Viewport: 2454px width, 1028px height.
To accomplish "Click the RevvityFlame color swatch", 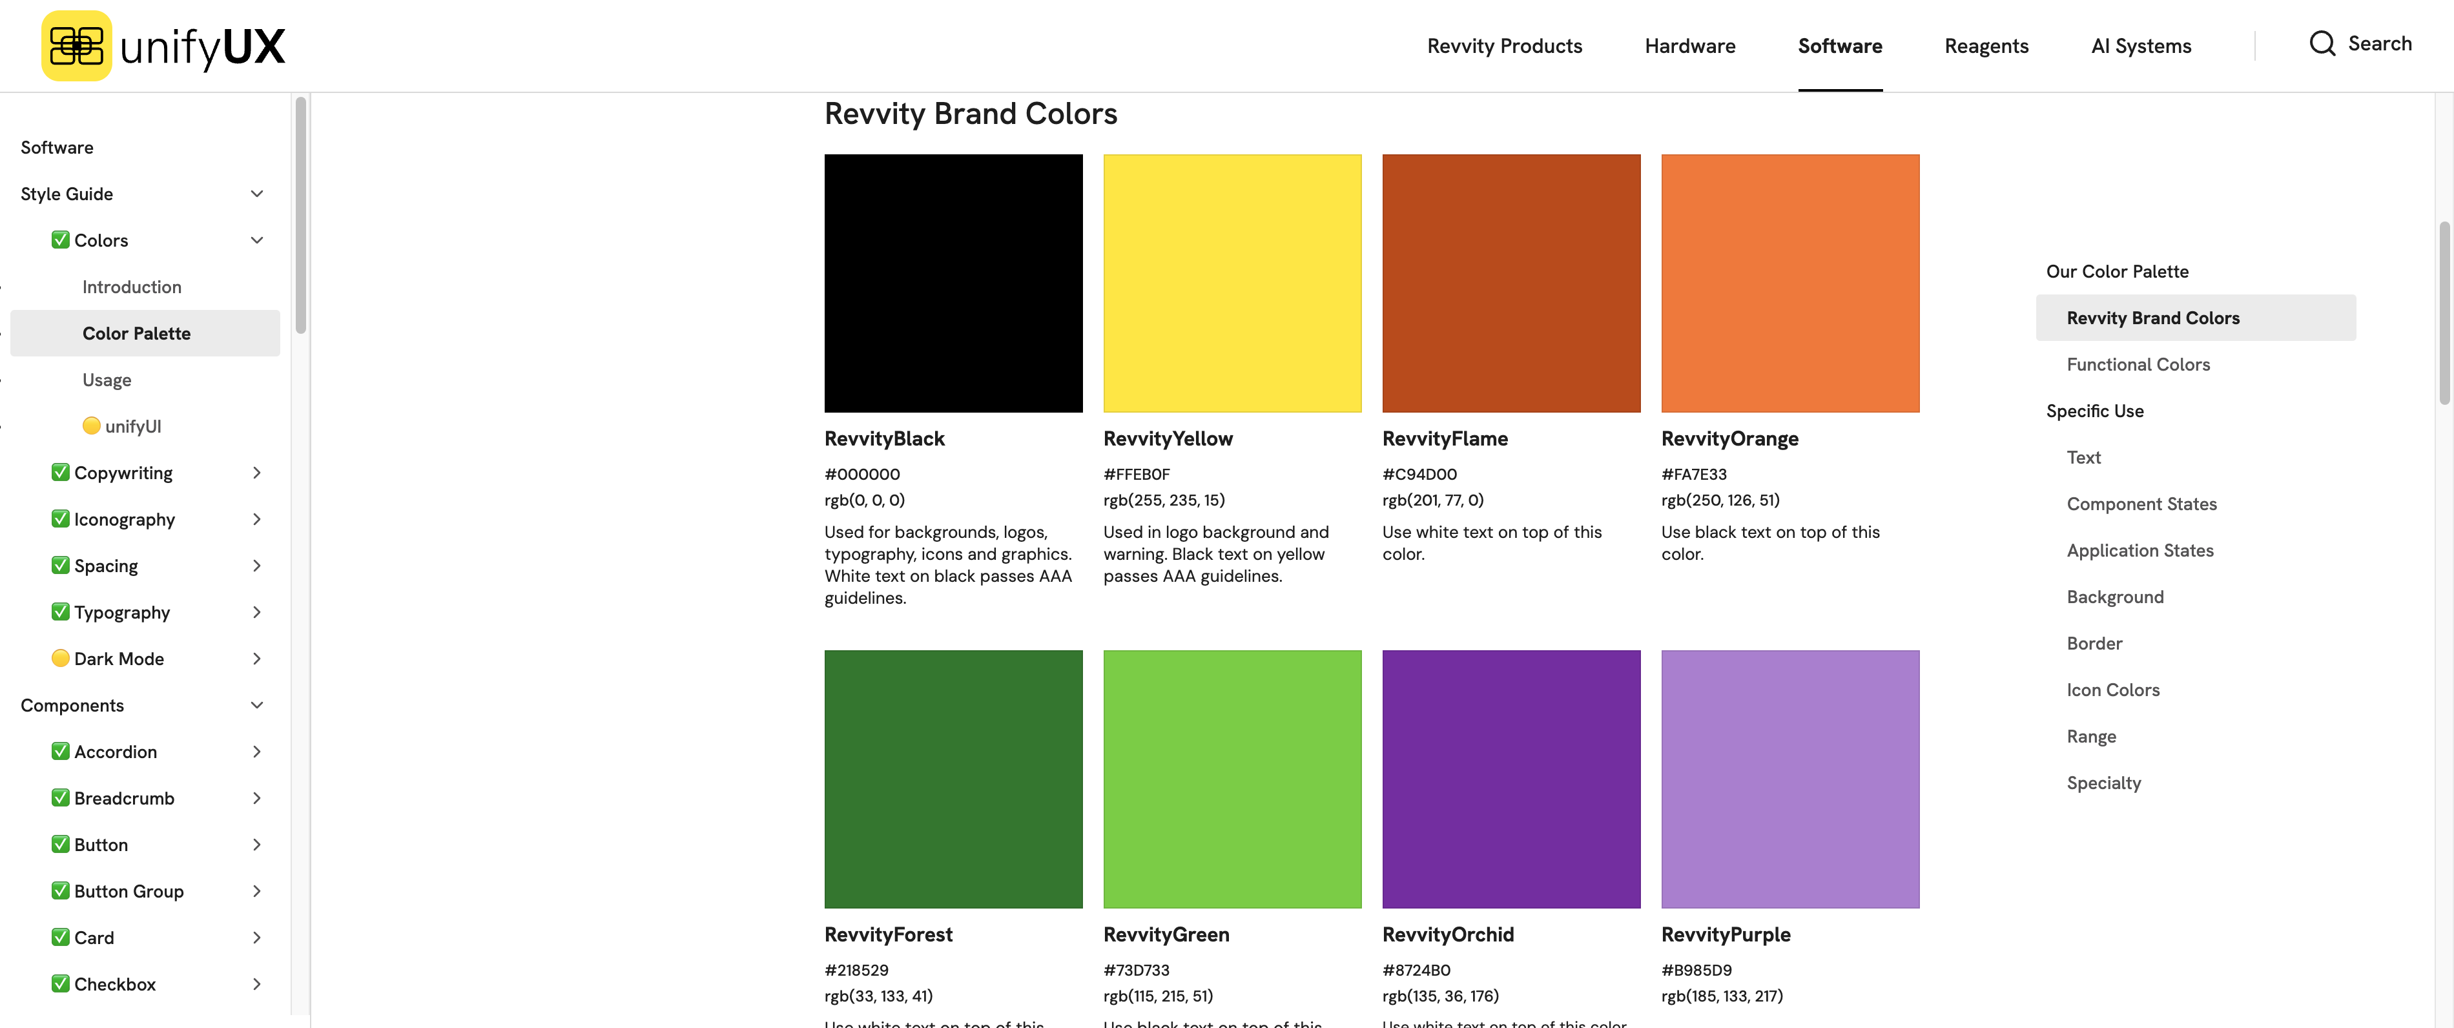I will point(1511,283).
